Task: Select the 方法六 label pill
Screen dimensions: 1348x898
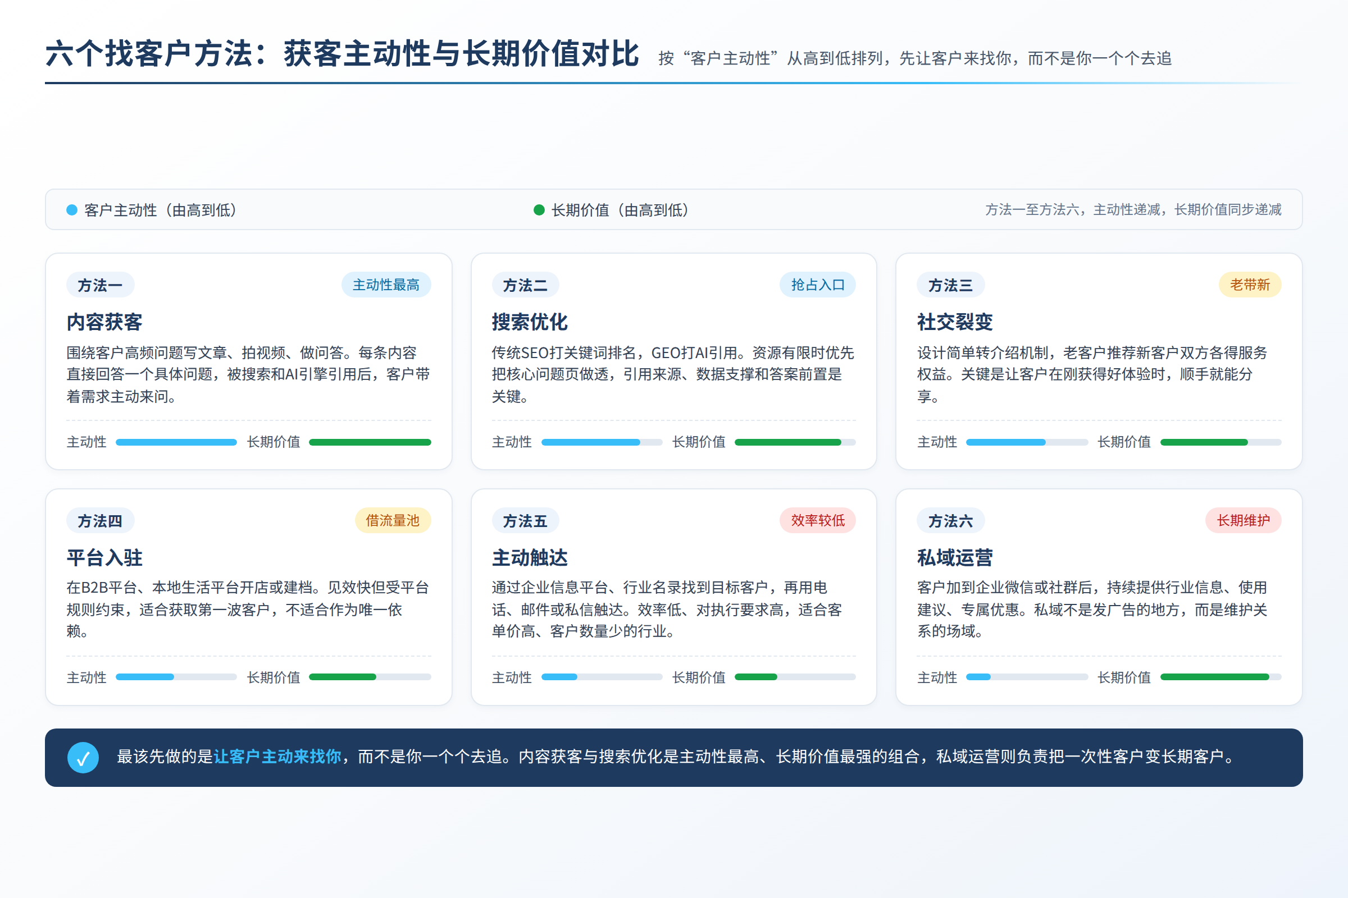Action: (951, 521)
